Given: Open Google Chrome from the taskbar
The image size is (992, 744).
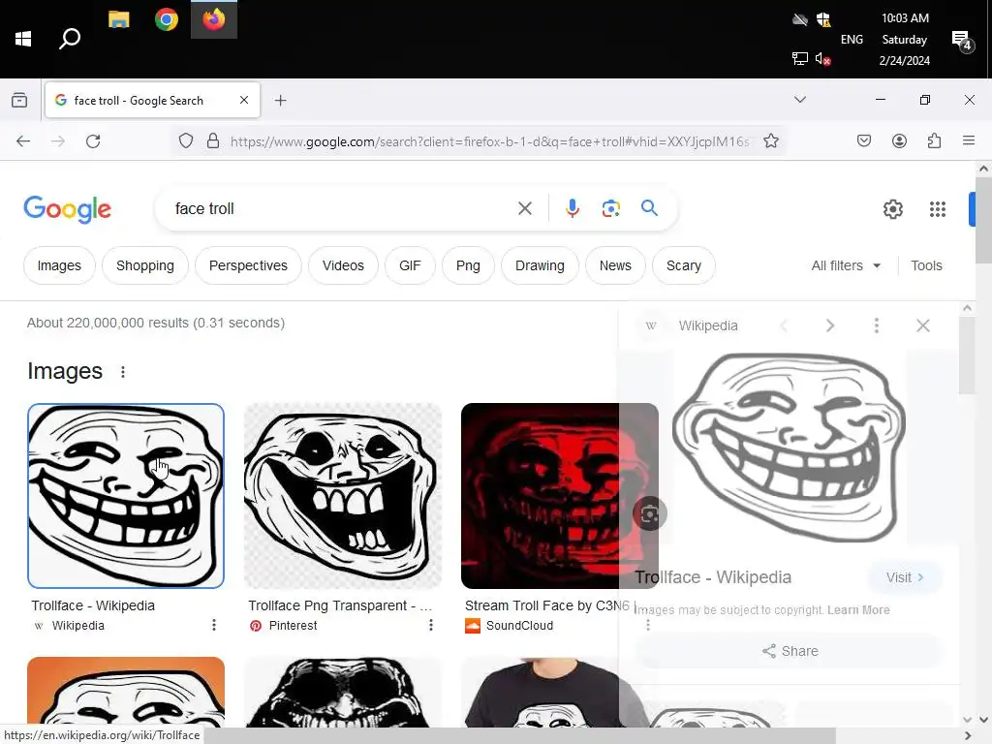Looking at the screenshot, I should pyautogui.click(x=167, y=19).
